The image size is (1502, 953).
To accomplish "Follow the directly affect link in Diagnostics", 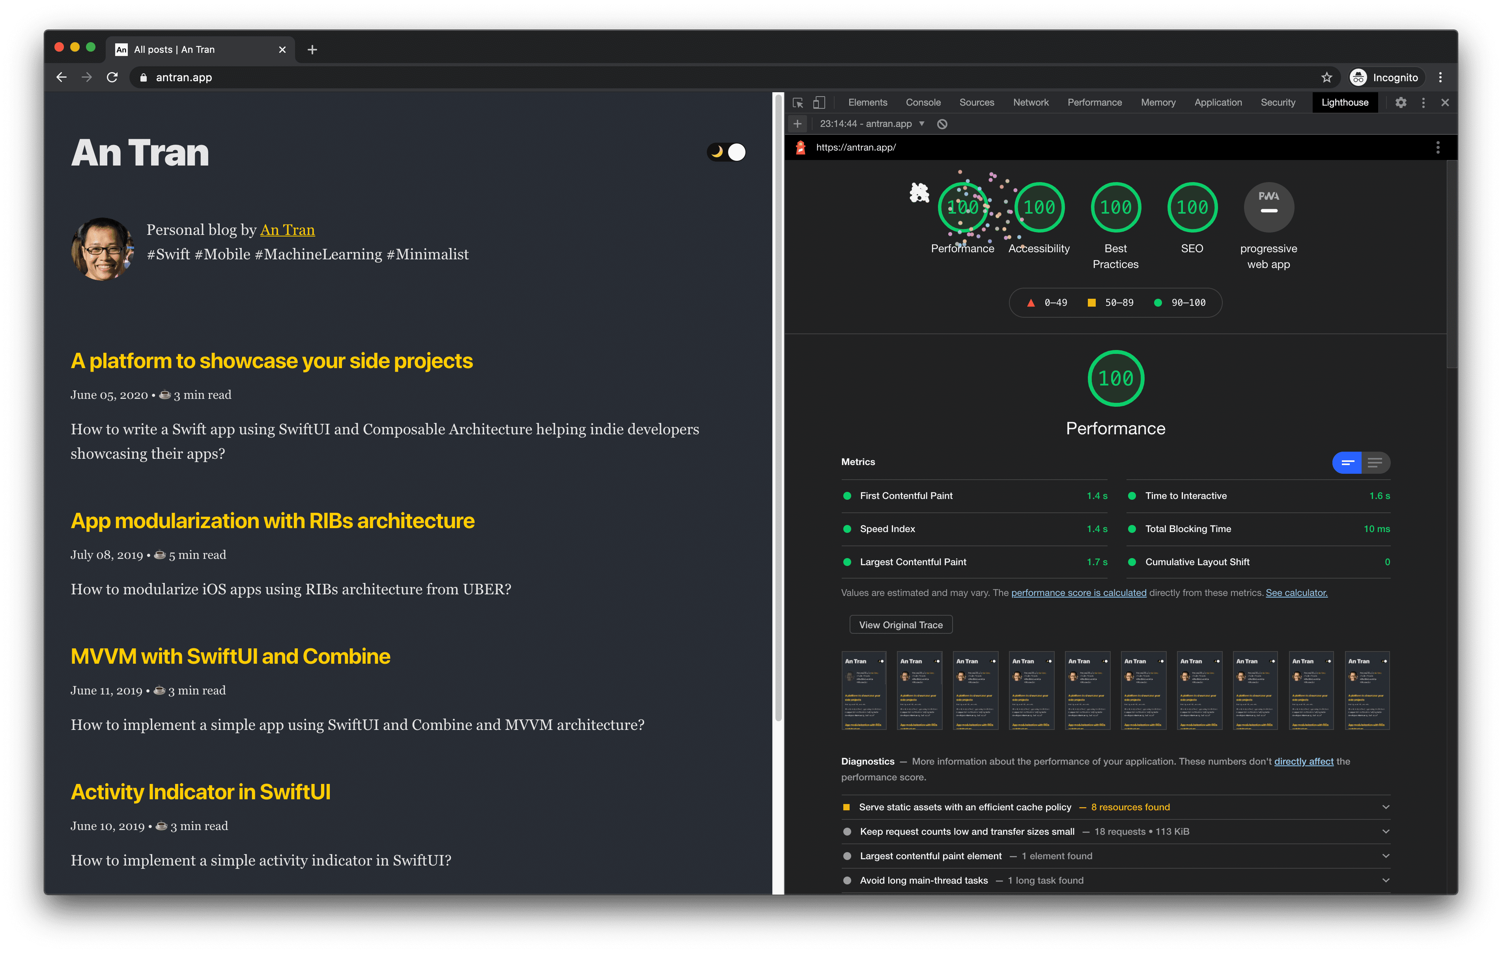I will (1304, 761).
